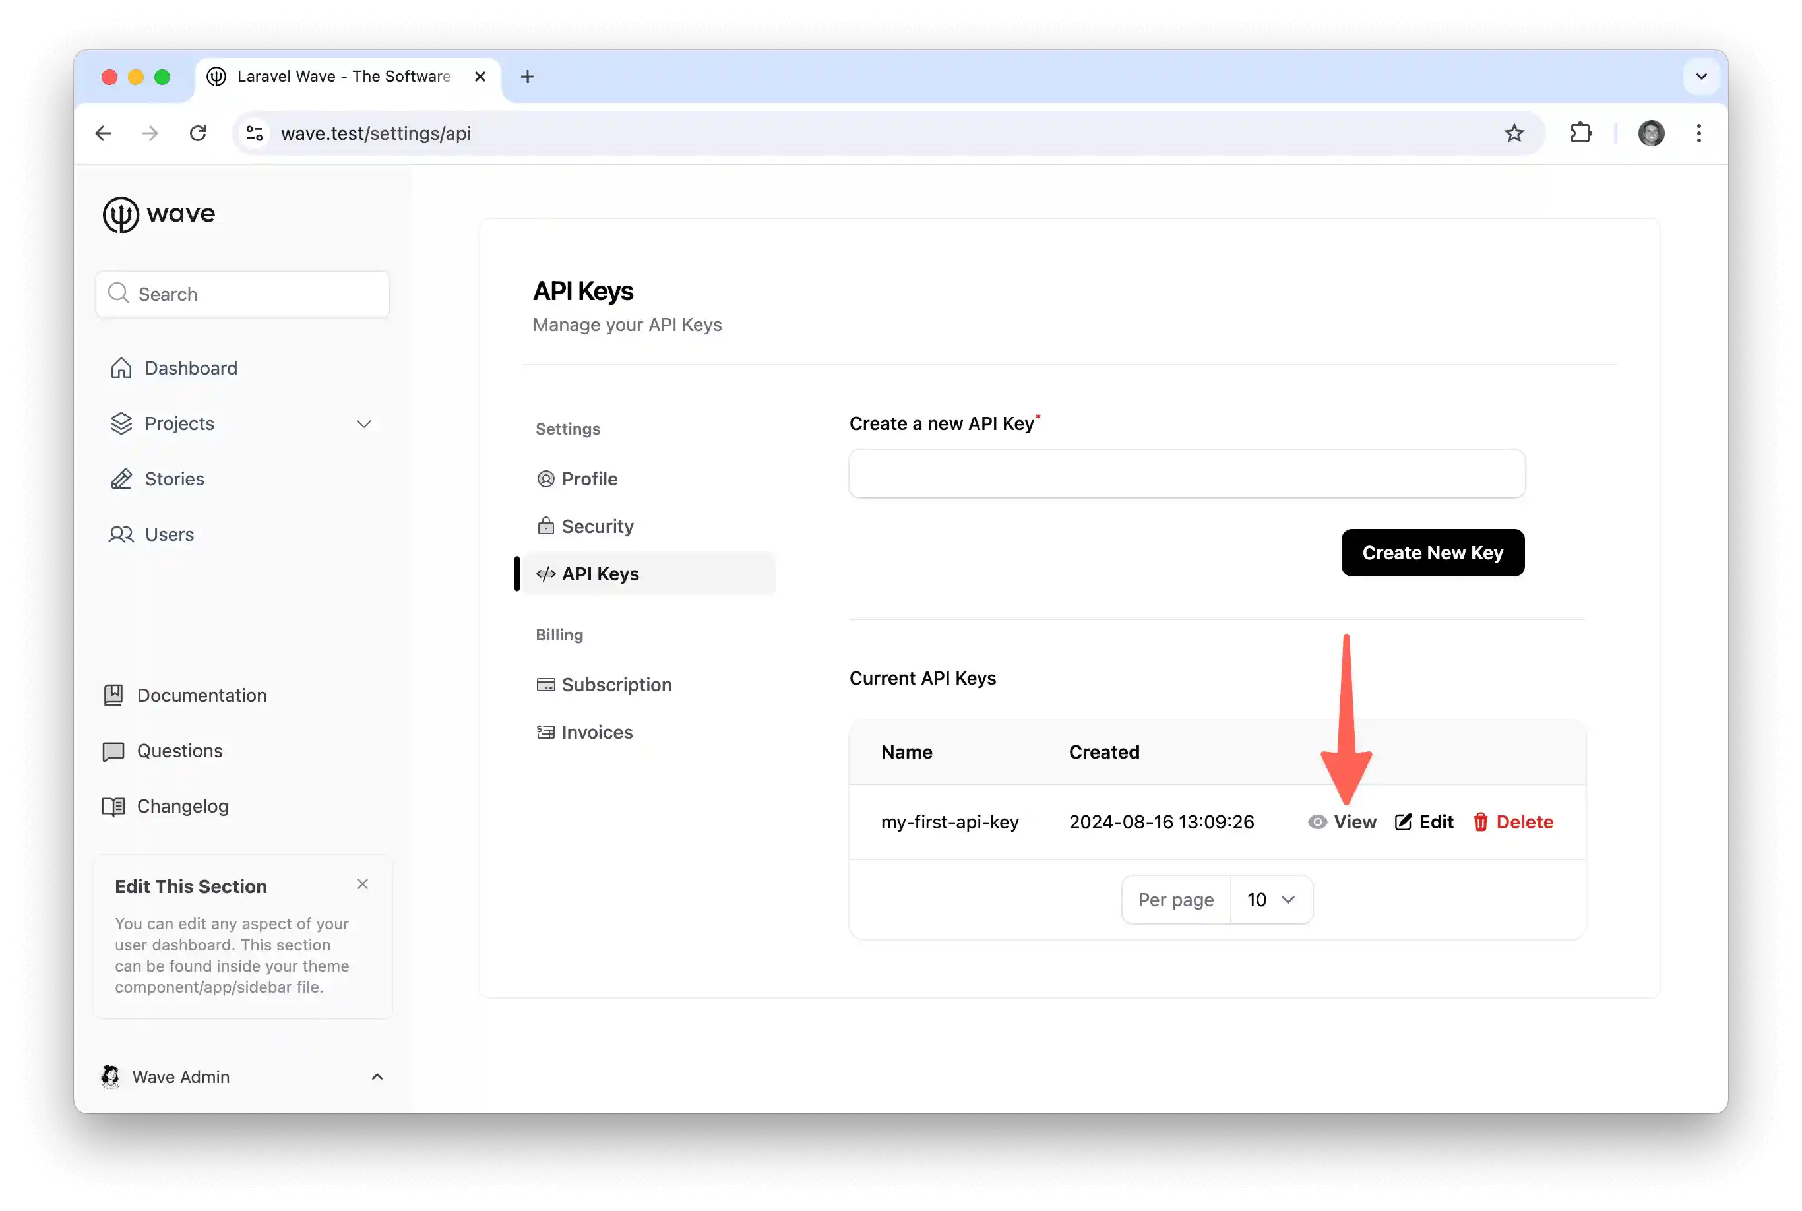1802x1211 pixels.
Task: Go to the Subscription billing section
Action: click(615, 685)
